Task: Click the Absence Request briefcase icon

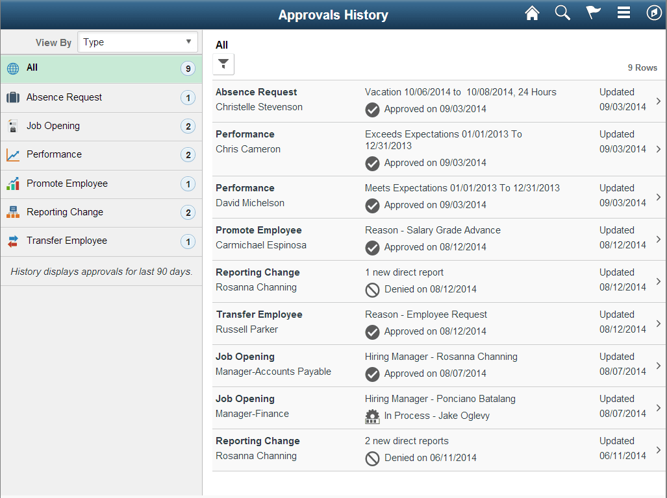Action: click(x=13, y=97)
